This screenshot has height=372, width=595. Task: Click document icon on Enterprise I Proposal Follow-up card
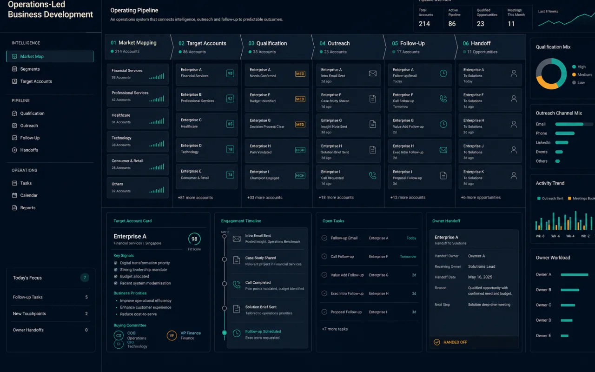443,175
